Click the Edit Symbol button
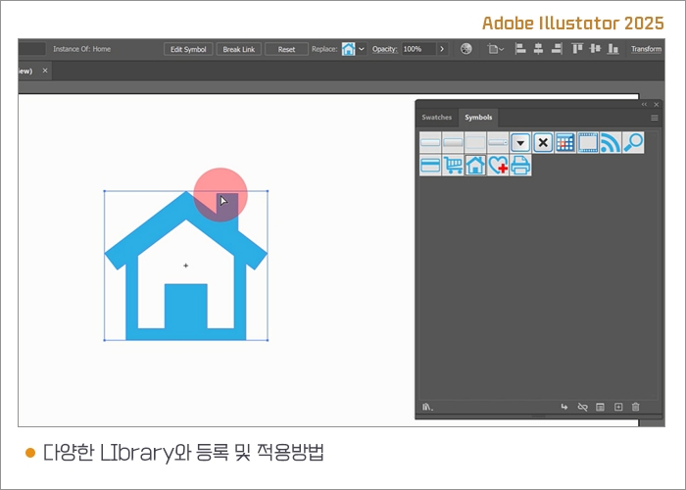Screen dimensions: 686x490 188,49
